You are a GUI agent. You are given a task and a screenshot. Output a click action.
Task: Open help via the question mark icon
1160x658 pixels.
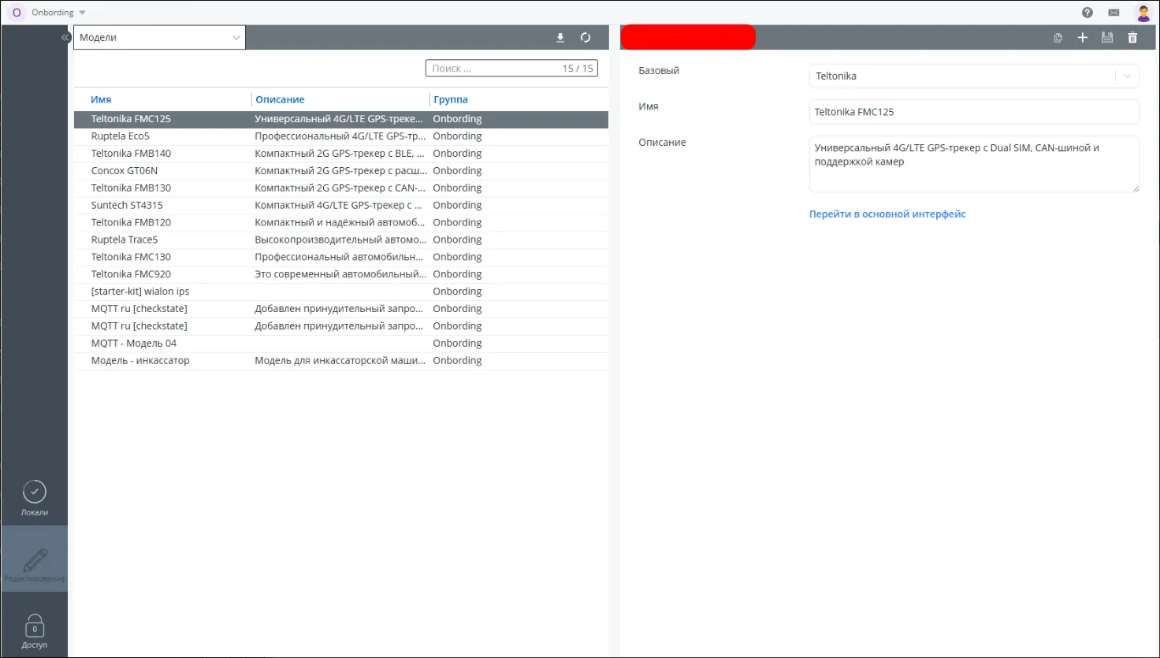[x=1087, y=13]
